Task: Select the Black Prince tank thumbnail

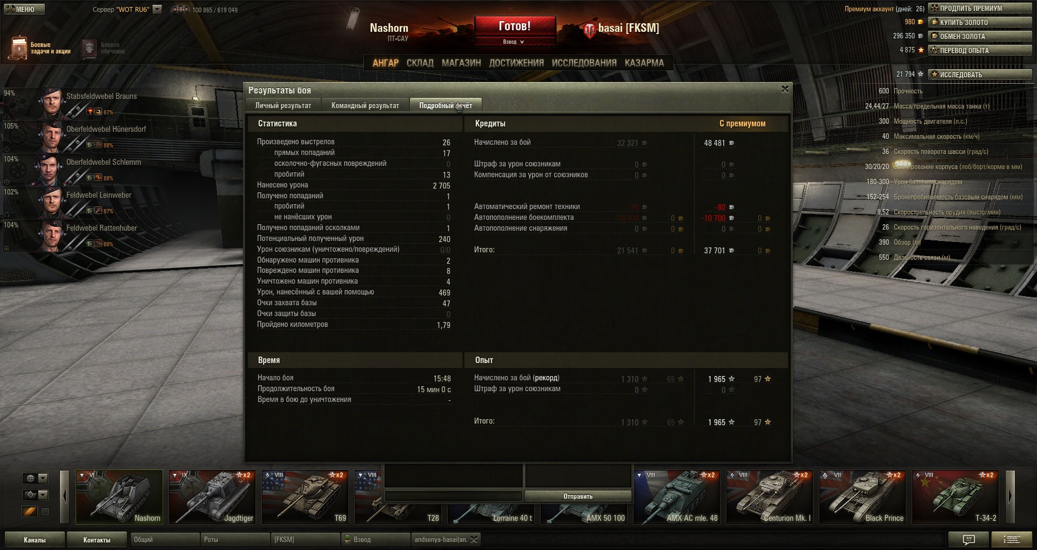Action: (x=863, y=497)
